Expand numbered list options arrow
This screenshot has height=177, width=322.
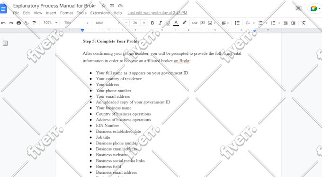279,23
